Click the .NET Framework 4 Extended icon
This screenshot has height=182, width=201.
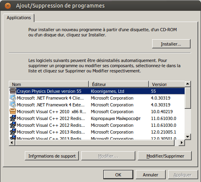[x=13, y=105]
